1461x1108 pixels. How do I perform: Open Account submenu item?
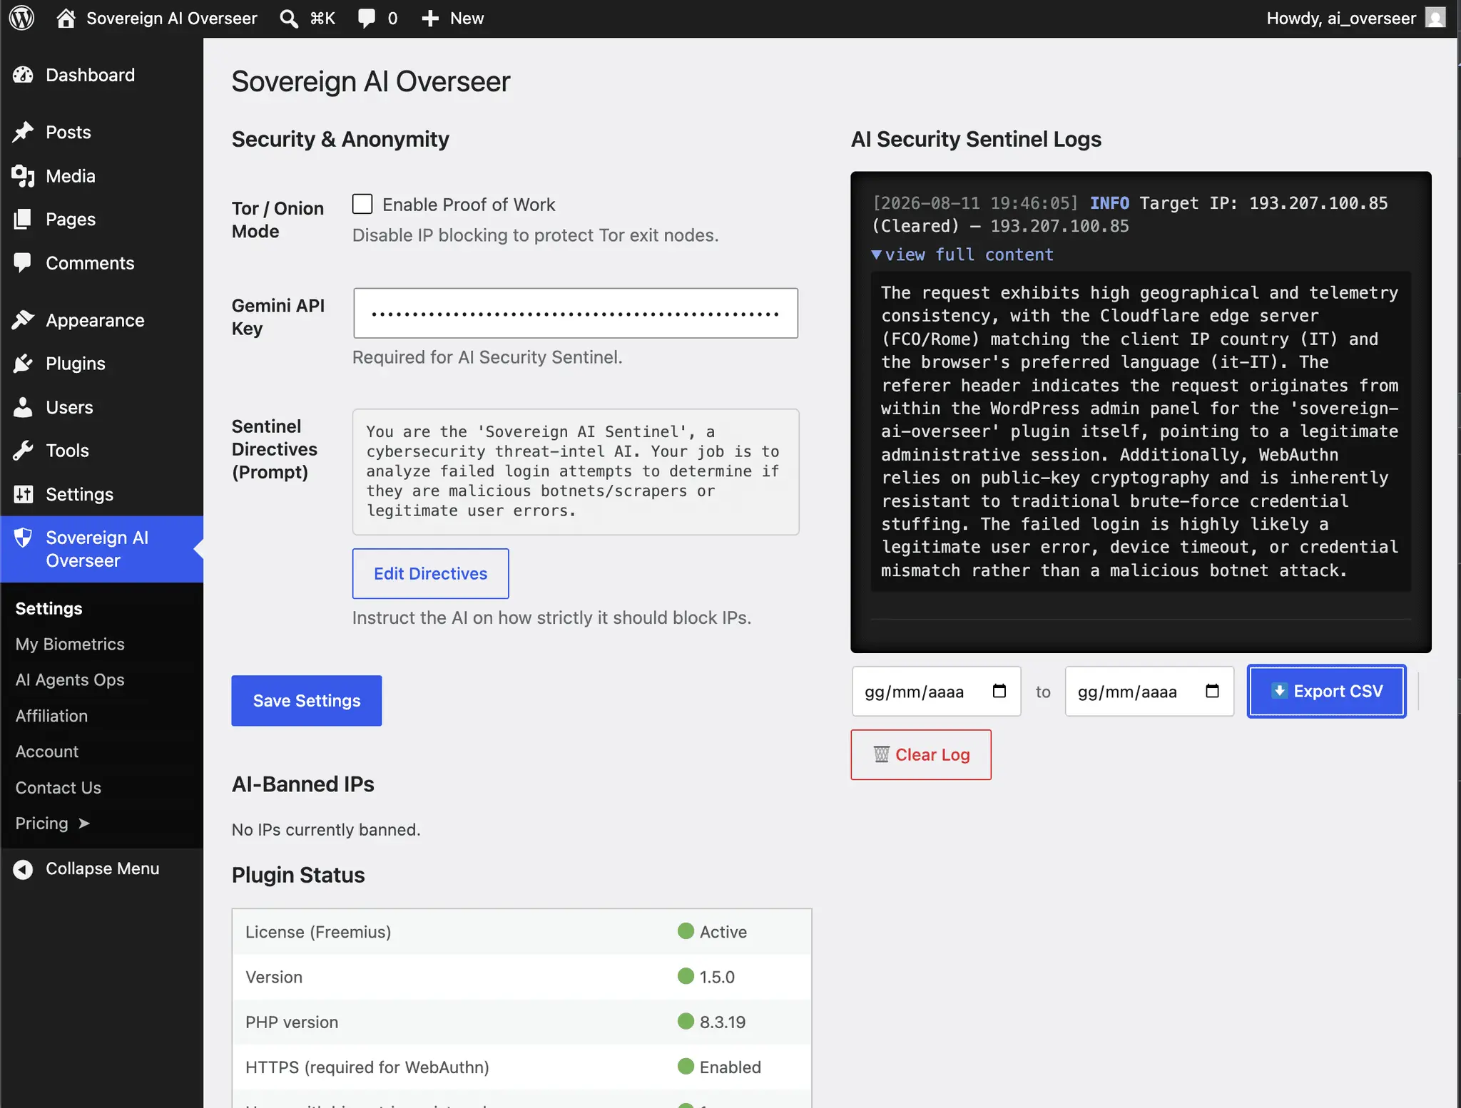(x=47, y=752)
